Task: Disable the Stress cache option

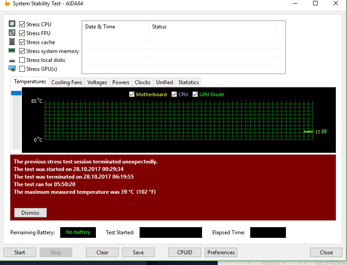Action: pyautogui.click(x=22, y=42)
